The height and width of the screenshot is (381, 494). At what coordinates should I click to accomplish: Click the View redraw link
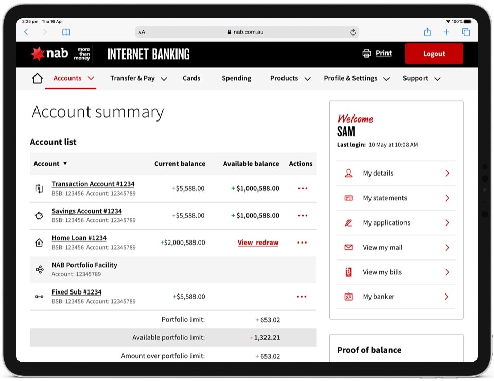(258, 243)
